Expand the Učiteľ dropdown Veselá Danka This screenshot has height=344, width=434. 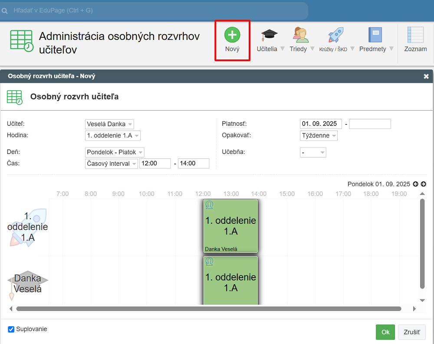[x=109, y=124]
